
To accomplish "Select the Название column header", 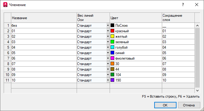I will (44, 18).
